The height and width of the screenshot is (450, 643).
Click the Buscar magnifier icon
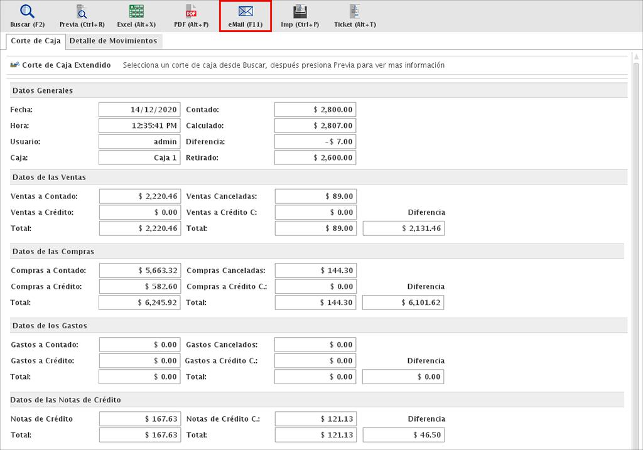click(x=28, y=12)
